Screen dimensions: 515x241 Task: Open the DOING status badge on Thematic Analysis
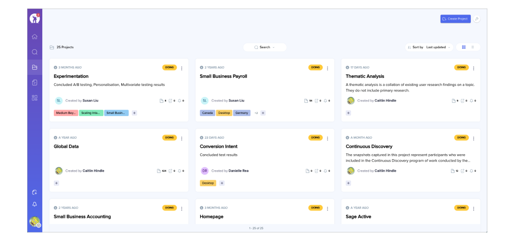click(461, 67)
